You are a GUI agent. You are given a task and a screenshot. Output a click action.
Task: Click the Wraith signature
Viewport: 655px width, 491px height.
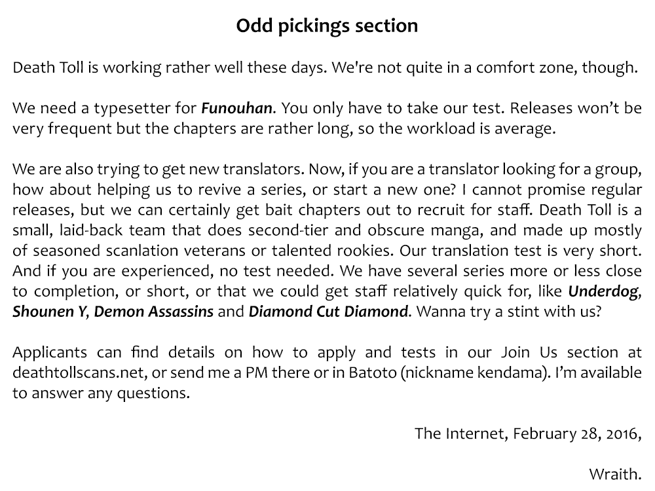point(614,474)
